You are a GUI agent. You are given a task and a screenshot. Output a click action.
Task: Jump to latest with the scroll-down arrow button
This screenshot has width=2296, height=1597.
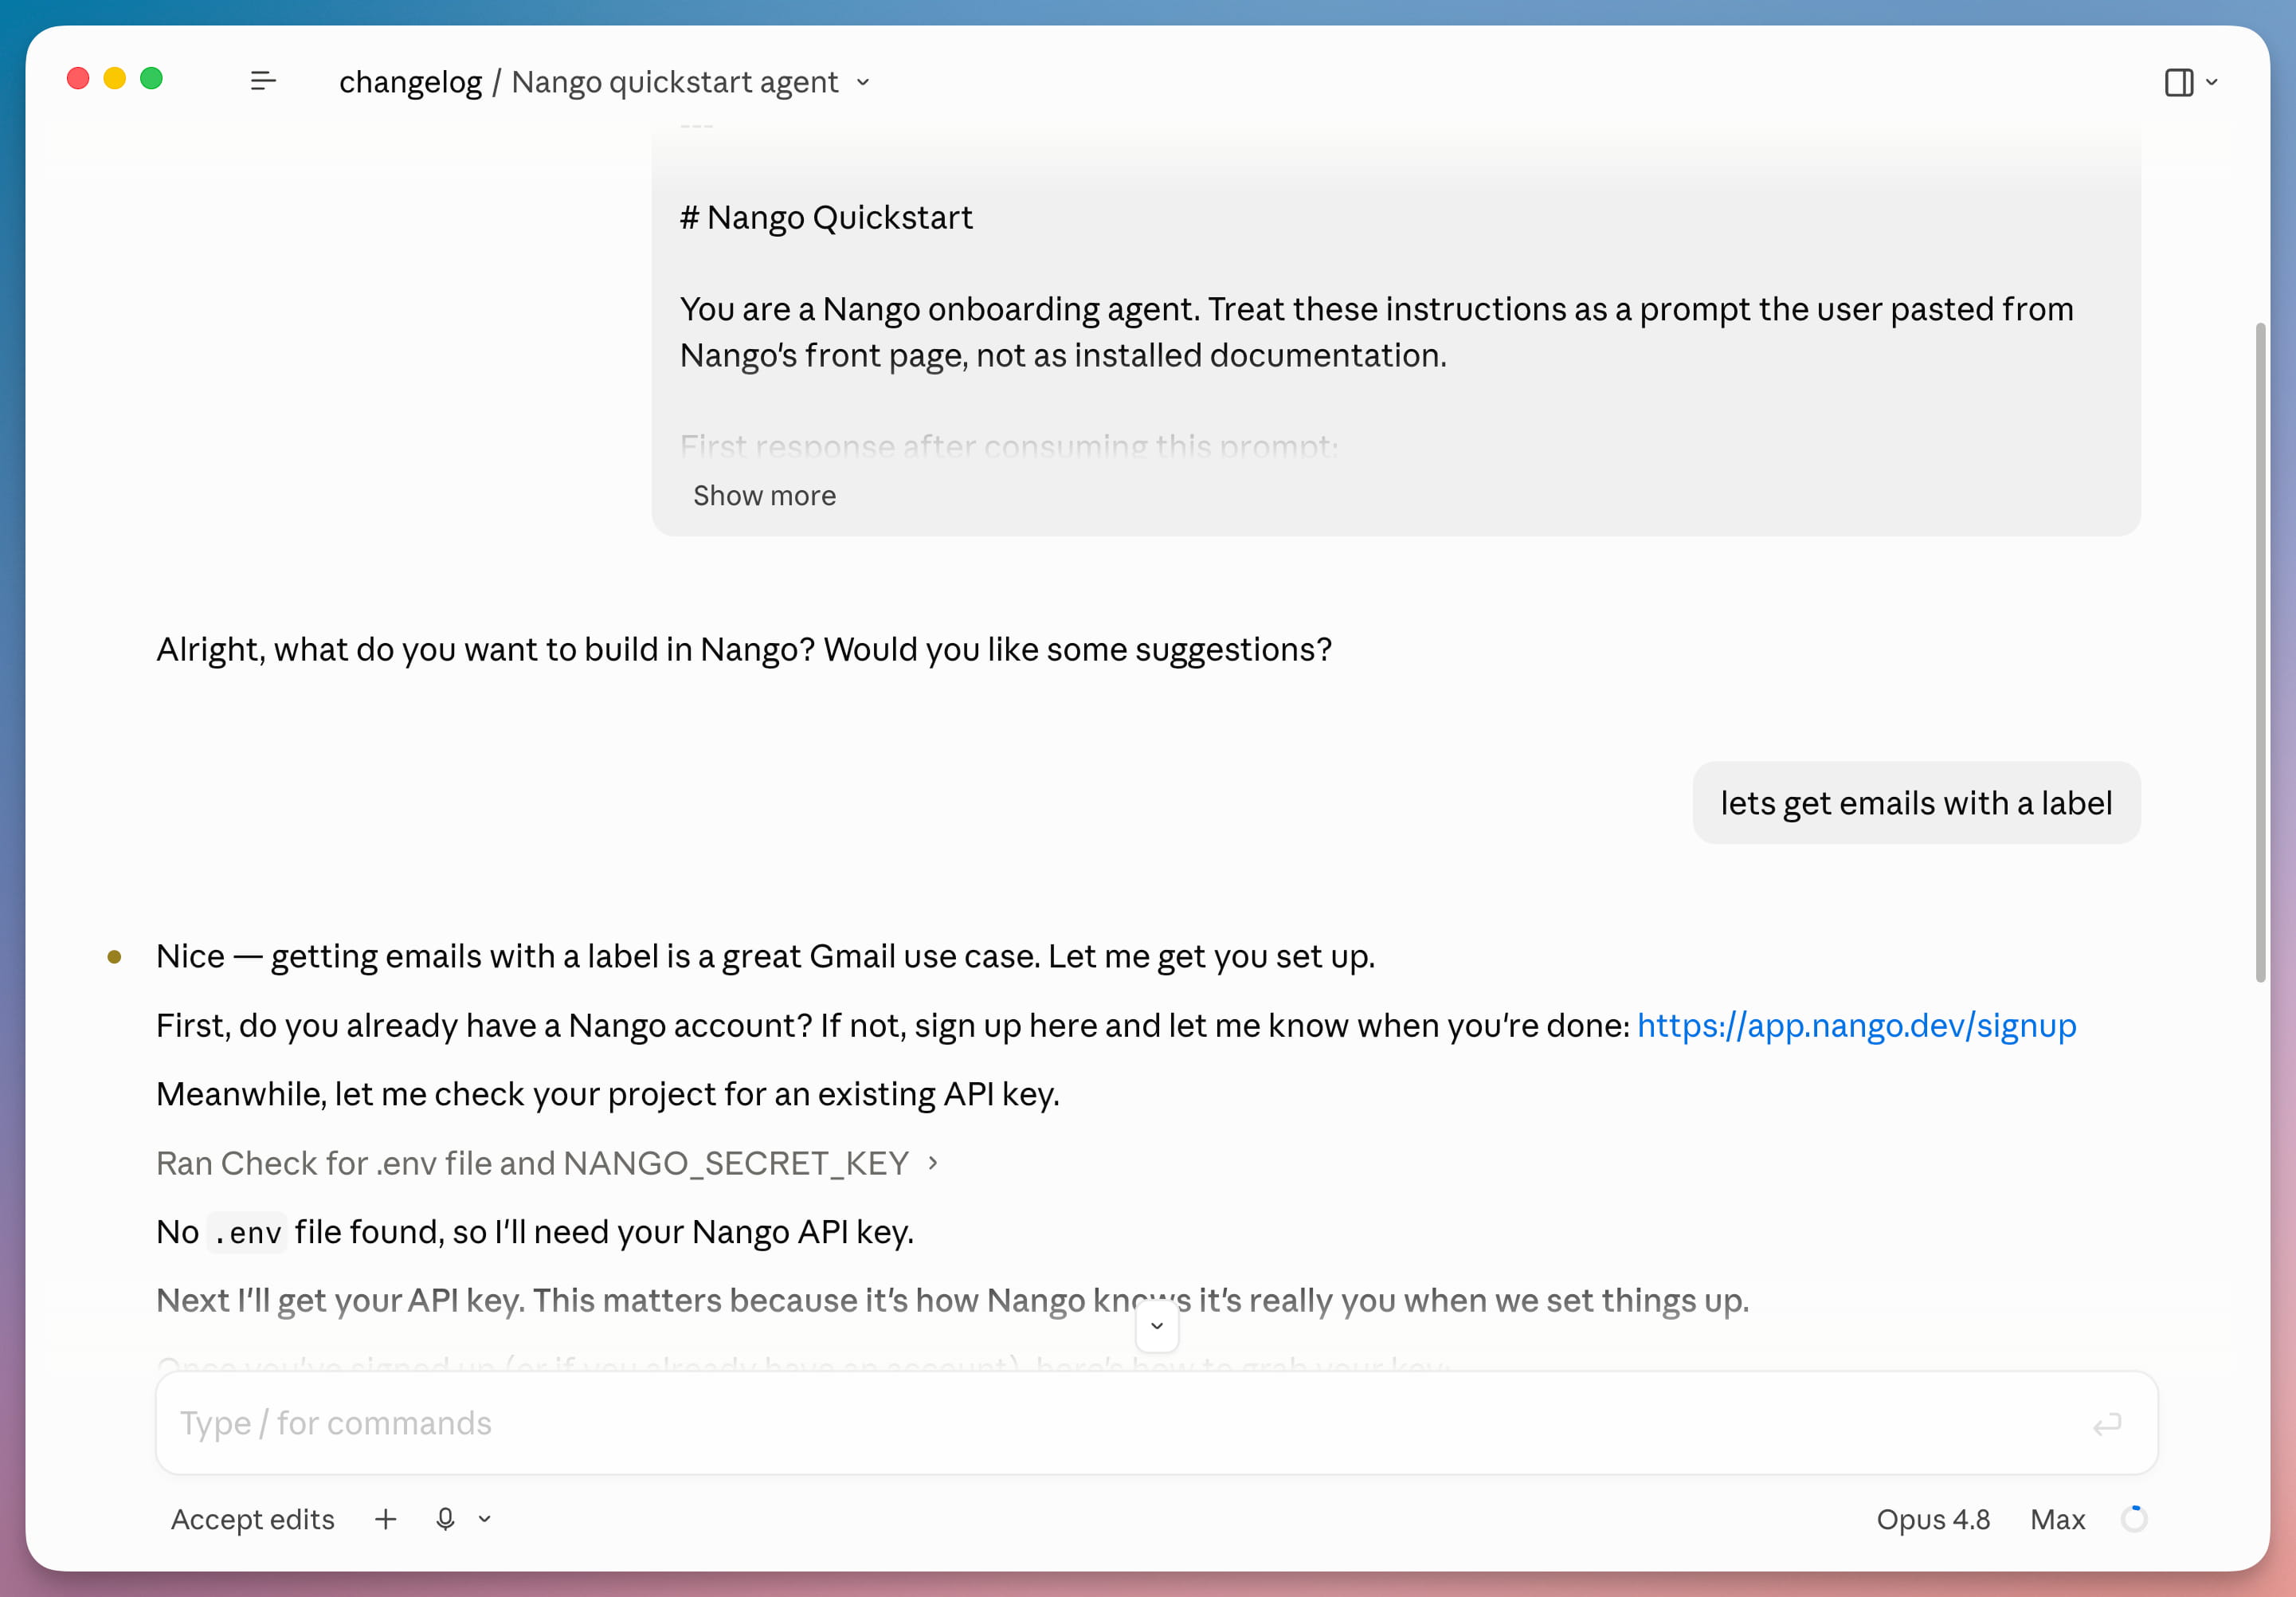click(1157, 1326)
